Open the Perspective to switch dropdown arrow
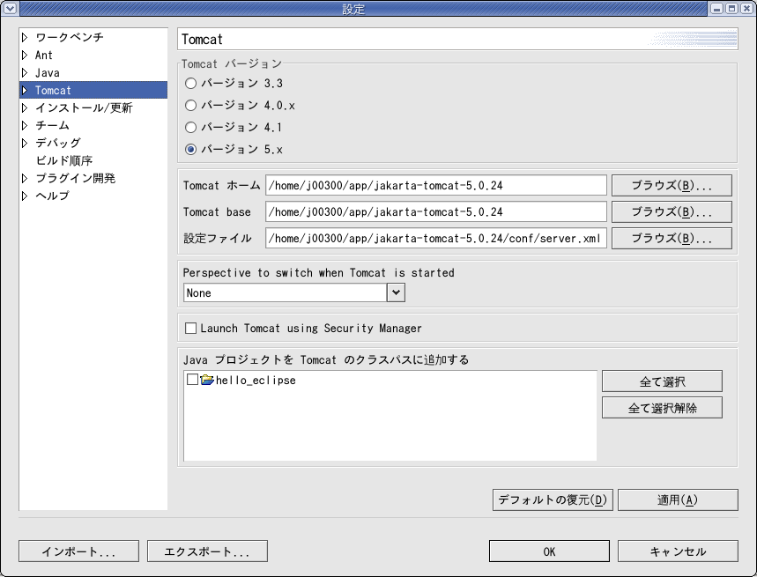The width and height of the screenshot is (757, 577). click(396, 292)
